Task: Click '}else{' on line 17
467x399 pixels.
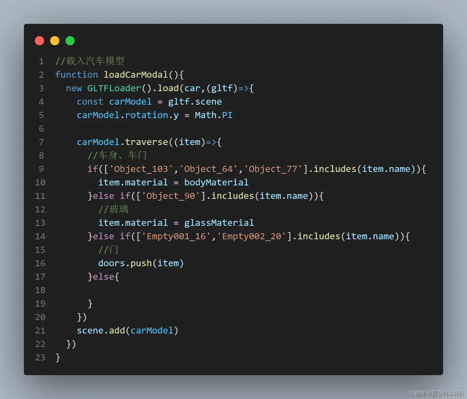Action: (x=103, y=277)
